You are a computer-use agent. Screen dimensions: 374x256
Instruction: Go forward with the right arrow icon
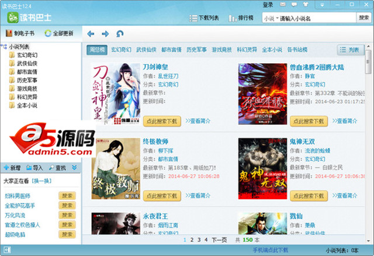[x=105, y=34]
